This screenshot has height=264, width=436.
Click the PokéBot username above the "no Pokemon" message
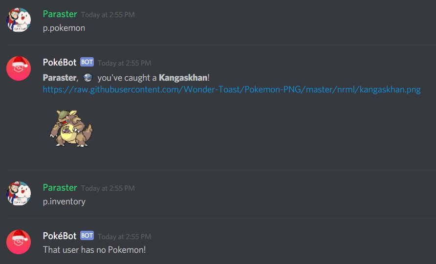pyautogui.click(x=60, y=236)
